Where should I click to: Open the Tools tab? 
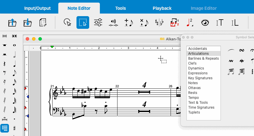click(x=120, y=8)
